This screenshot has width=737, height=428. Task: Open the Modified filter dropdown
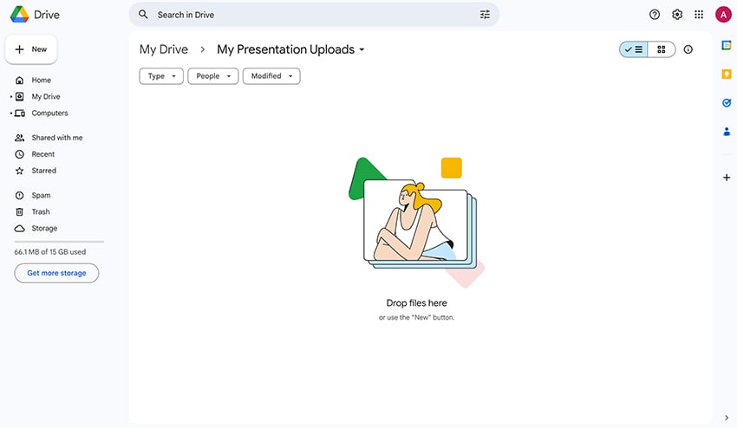(271, 76)
